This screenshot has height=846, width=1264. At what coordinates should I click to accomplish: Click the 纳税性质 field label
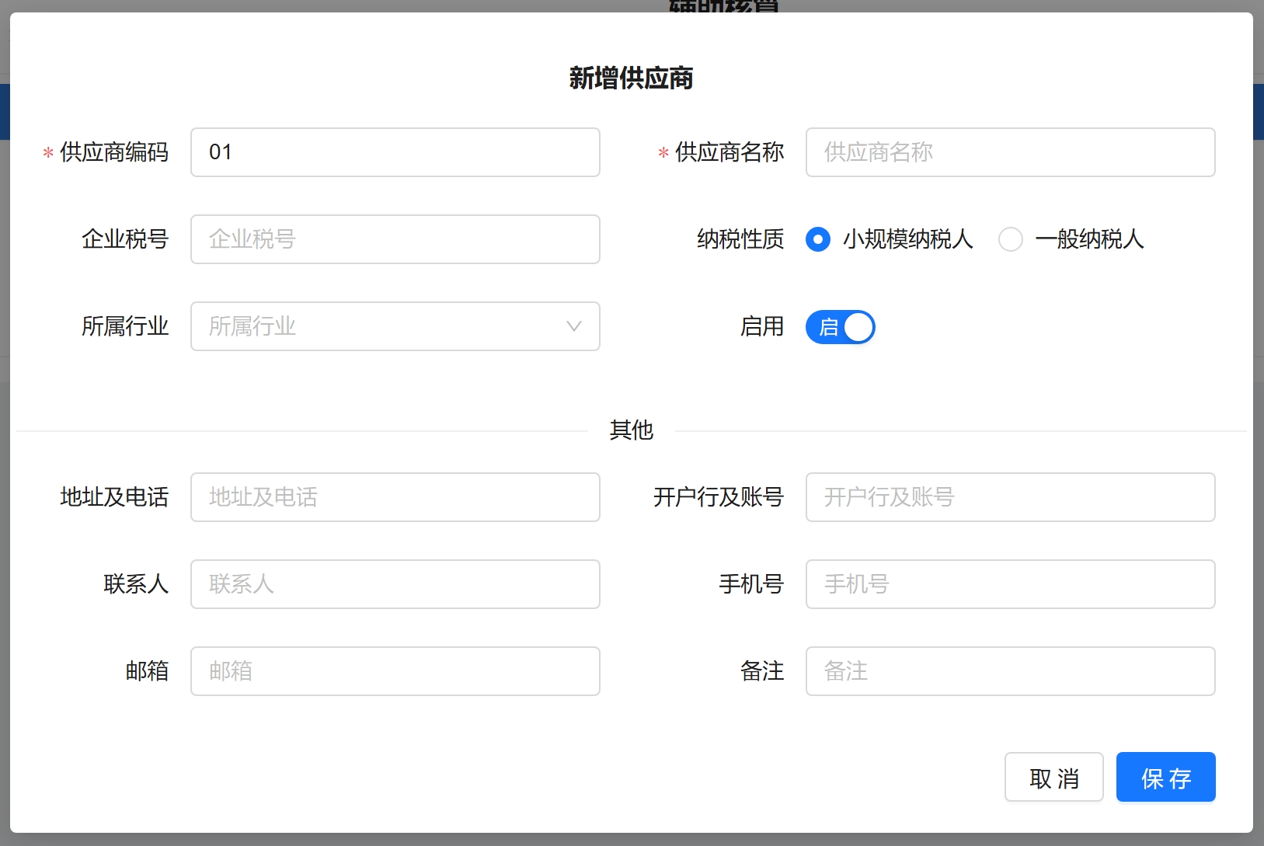click(740, 239)
